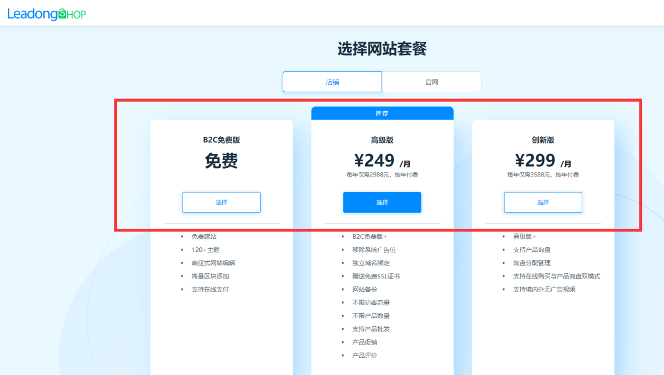Click the 推荐 badge on 高级版
This screenshot has height=375, width=664.
382,113
